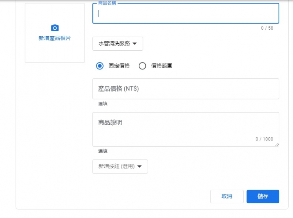Screen dimensions: 293x218
Task: Click the arrow beside 水管清洗服務
Action: (134, 44)
